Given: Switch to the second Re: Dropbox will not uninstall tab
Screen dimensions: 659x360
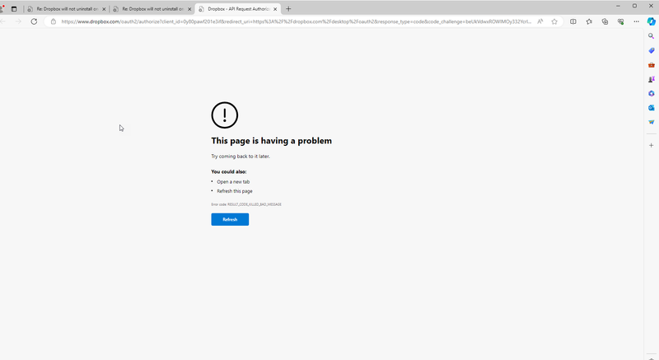Looking at the screenshot, I should [x=152, y=9].
